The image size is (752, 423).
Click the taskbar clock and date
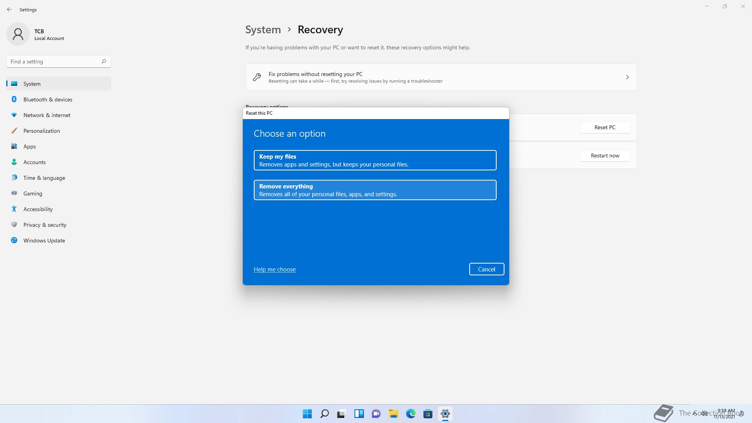(724, 414)
